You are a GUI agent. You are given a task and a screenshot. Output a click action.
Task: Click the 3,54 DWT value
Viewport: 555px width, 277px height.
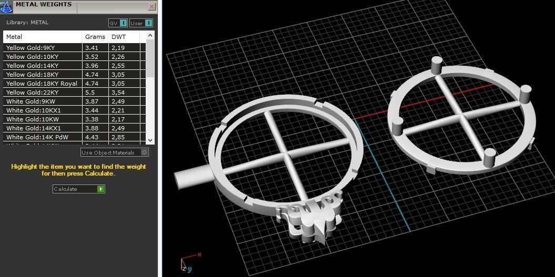coord(118,93)
